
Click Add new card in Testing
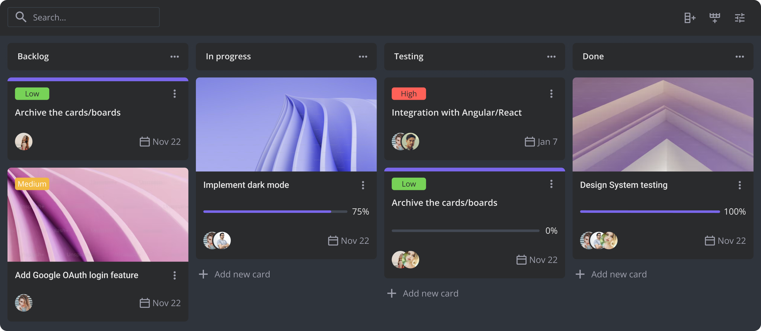pyautogui.click(x=431, y=293)
